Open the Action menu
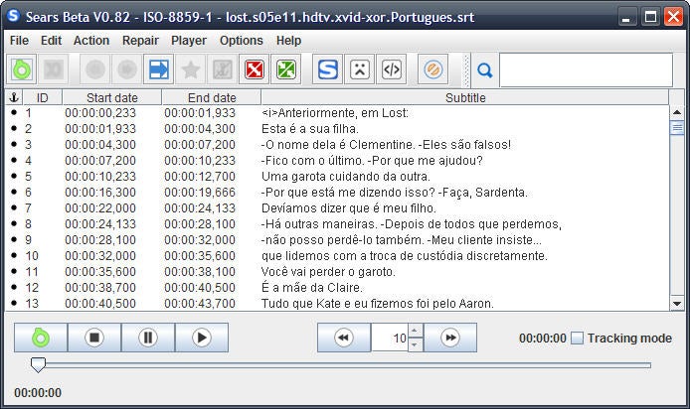 (x=91, y=41)
